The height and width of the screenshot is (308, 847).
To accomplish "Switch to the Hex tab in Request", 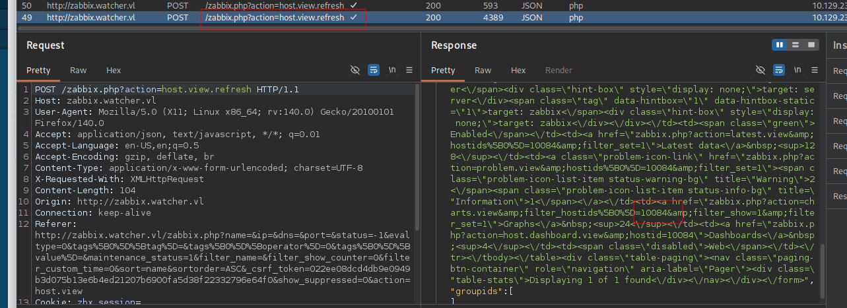I will tap(114, 71).
